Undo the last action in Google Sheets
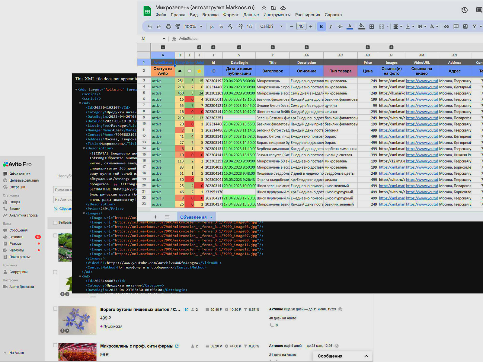The height and width of the screenshot is (362, 483). pos(150,27)
